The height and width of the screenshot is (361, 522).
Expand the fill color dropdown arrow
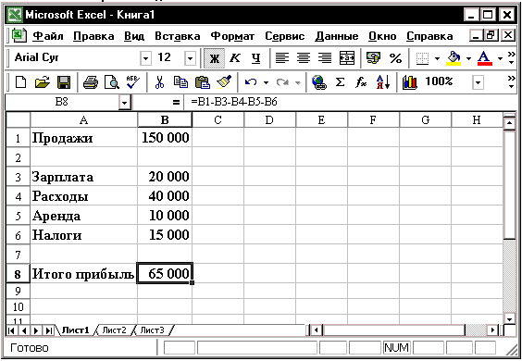pyautogui.click(x=468, y=59)
